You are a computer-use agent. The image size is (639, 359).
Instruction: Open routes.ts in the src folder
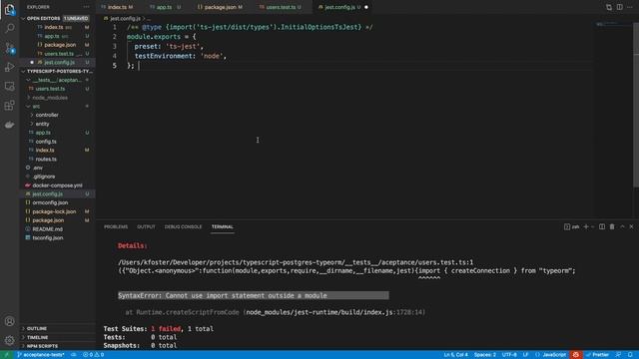tap(58, 160)
